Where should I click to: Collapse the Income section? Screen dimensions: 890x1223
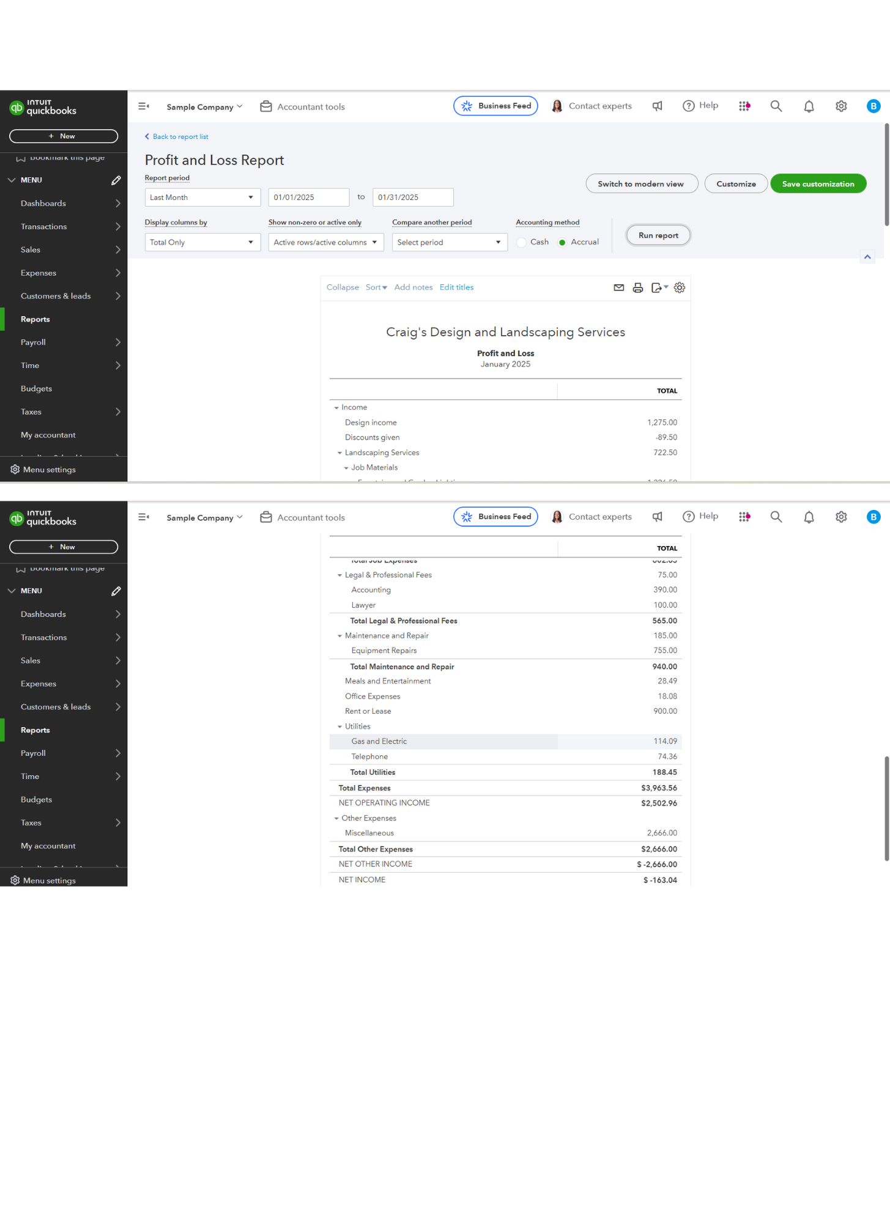(x=336, y=408)
